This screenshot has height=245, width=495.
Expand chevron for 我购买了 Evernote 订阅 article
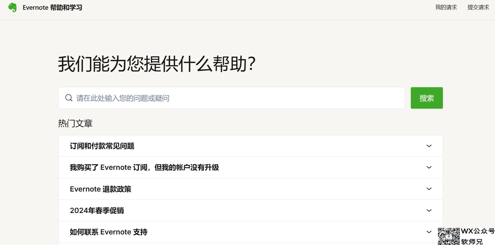pos(429,167)
